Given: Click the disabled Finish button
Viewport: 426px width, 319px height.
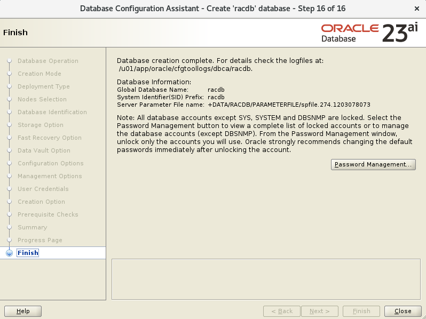Looking at the screenshot, I should point(361,311).
